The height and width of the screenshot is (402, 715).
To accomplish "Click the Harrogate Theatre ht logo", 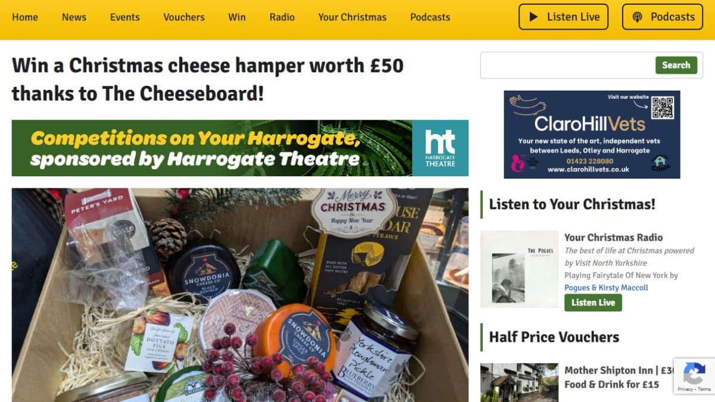I will (x=440, y=148).
